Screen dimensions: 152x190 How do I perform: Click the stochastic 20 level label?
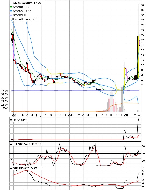click(x=143, y=161)
